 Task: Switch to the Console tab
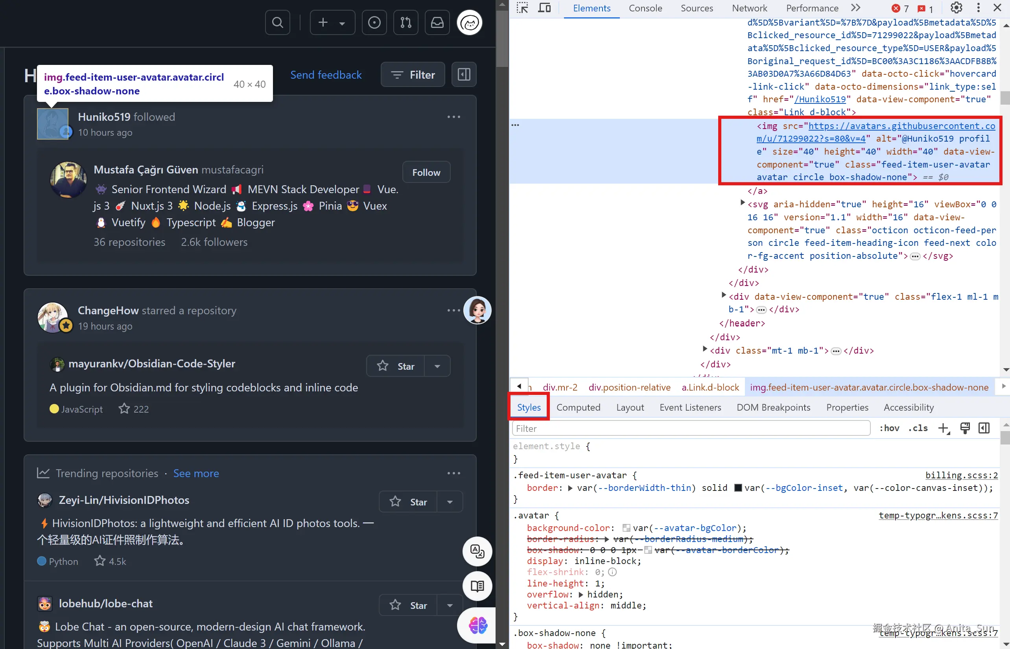(645, 8)
